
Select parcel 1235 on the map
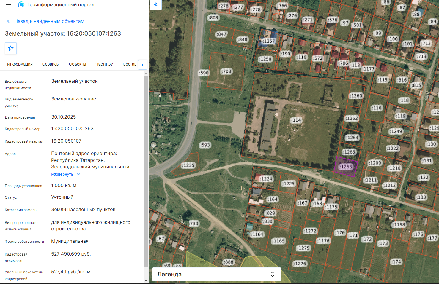188,165
